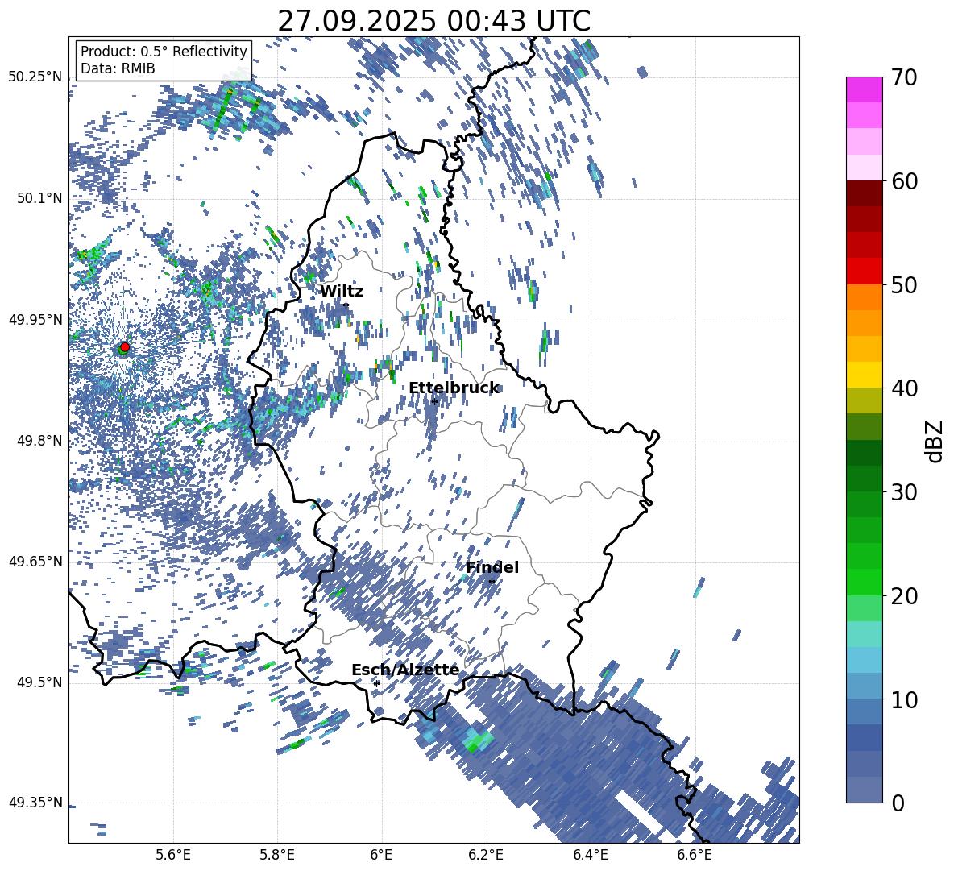Viewport: 954px width, 871px height.
Task: Click the Esch/Alzette station cross marker
Action: pyautogui.click(x=376, y=683)
